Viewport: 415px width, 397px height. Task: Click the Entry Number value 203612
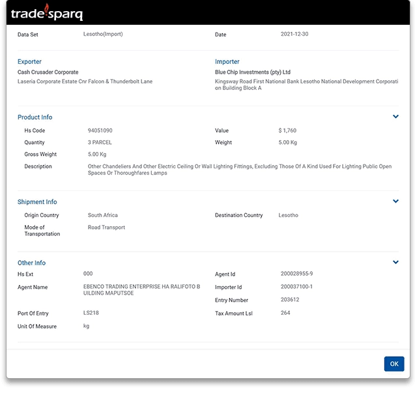[290, 299]
